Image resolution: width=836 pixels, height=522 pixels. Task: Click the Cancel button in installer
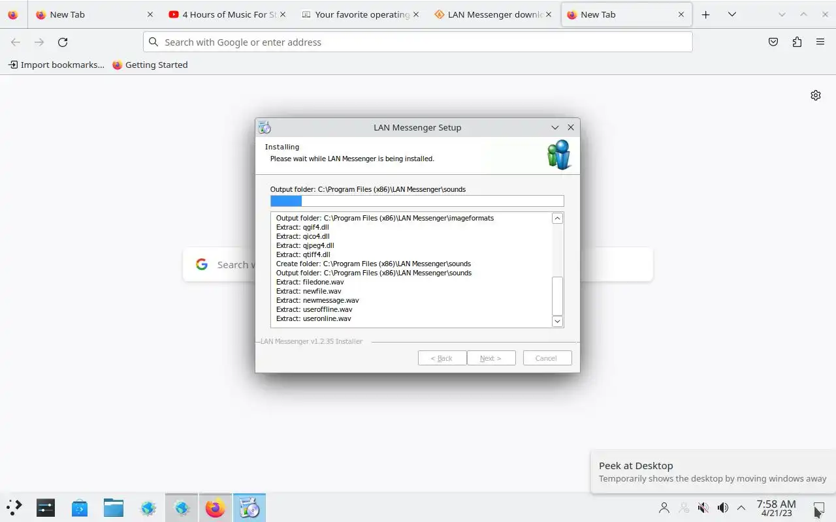[547, 358]
